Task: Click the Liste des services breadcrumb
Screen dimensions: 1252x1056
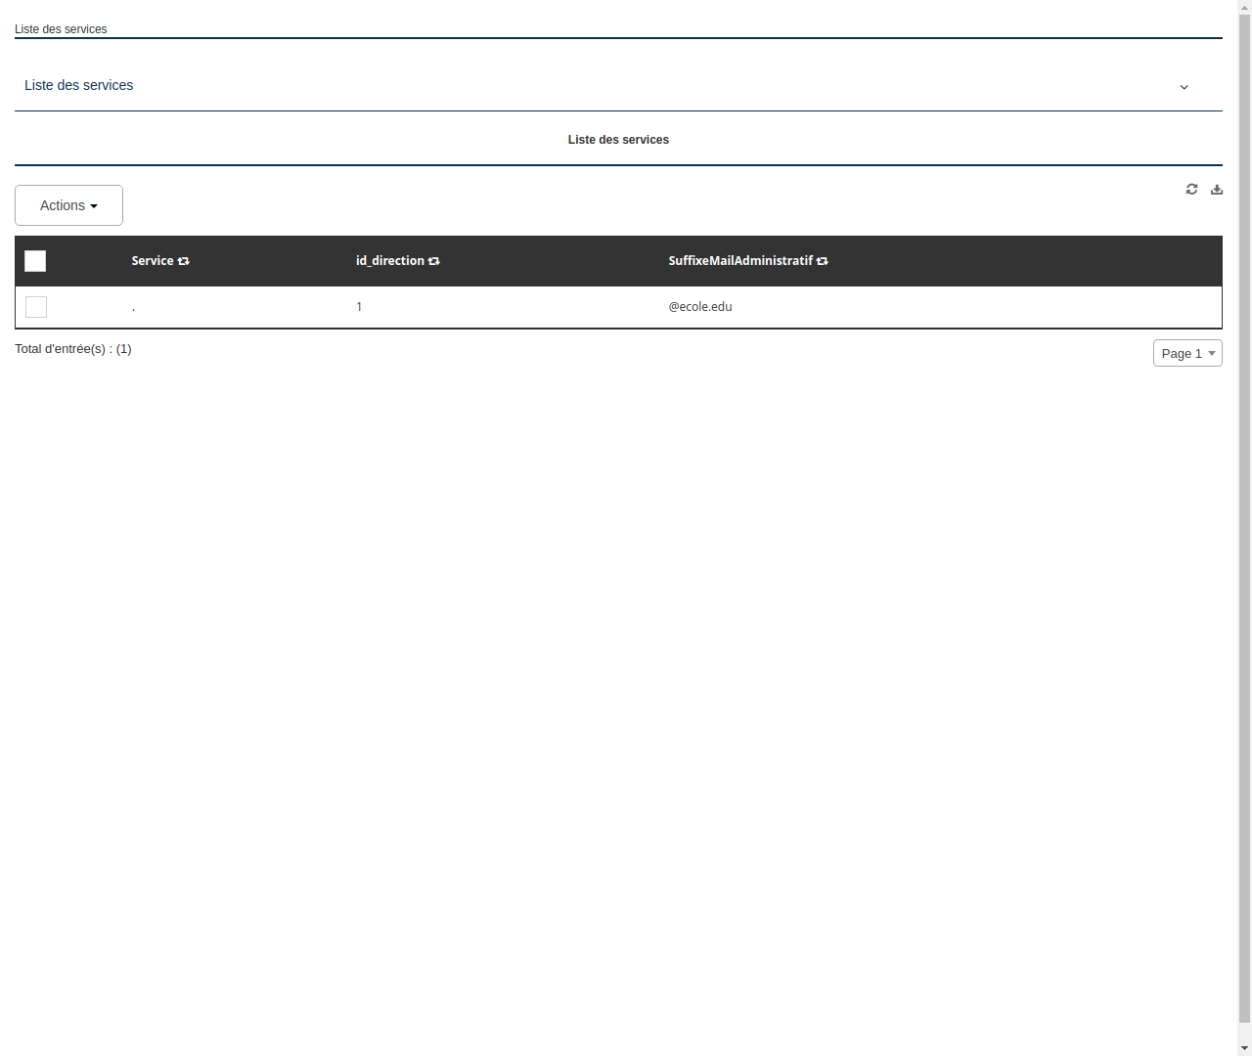Action: coord(61,29)
